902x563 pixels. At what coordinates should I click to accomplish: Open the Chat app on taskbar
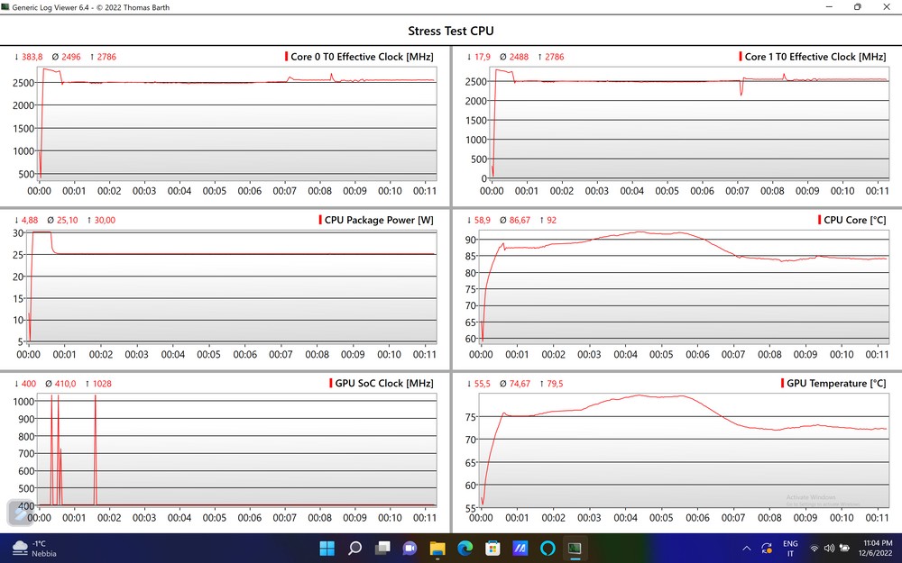click(410, 548)
